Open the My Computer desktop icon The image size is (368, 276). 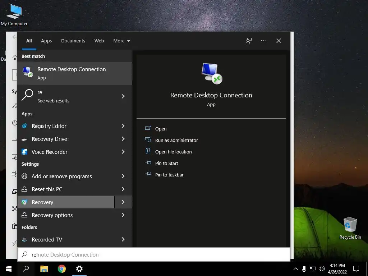[14, 14]
